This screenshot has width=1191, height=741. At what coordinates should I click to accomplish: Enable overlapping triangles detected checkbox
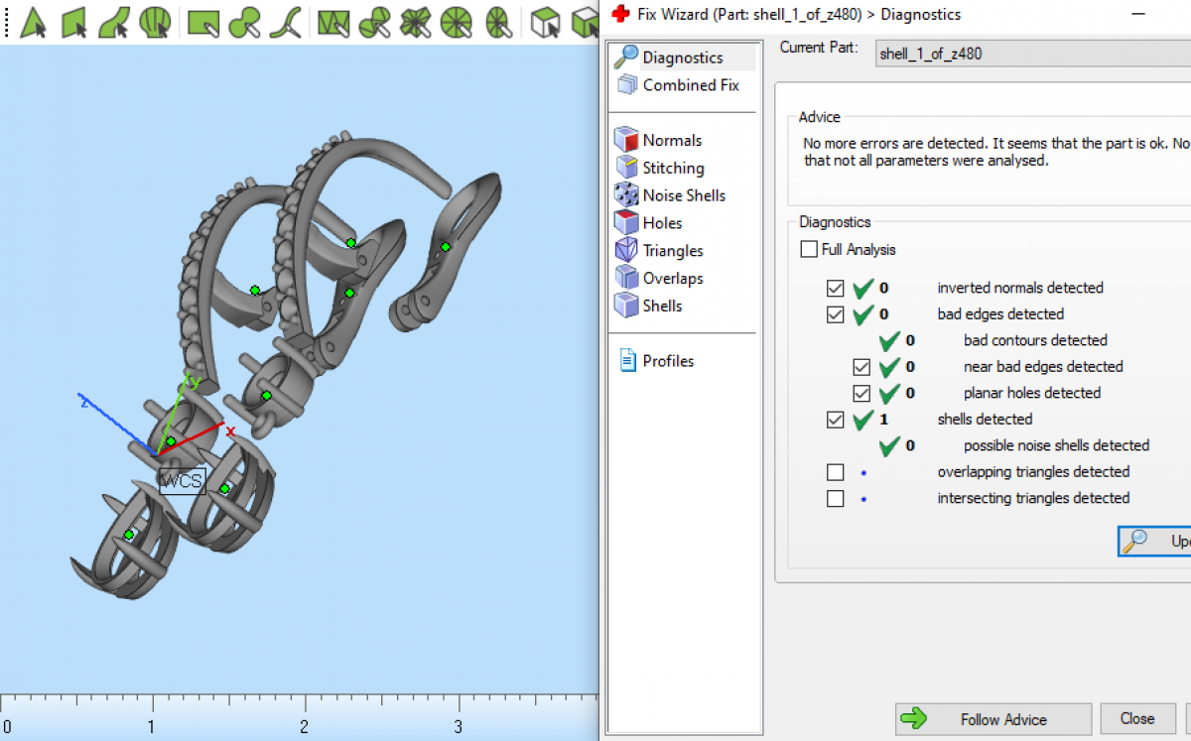836,472
